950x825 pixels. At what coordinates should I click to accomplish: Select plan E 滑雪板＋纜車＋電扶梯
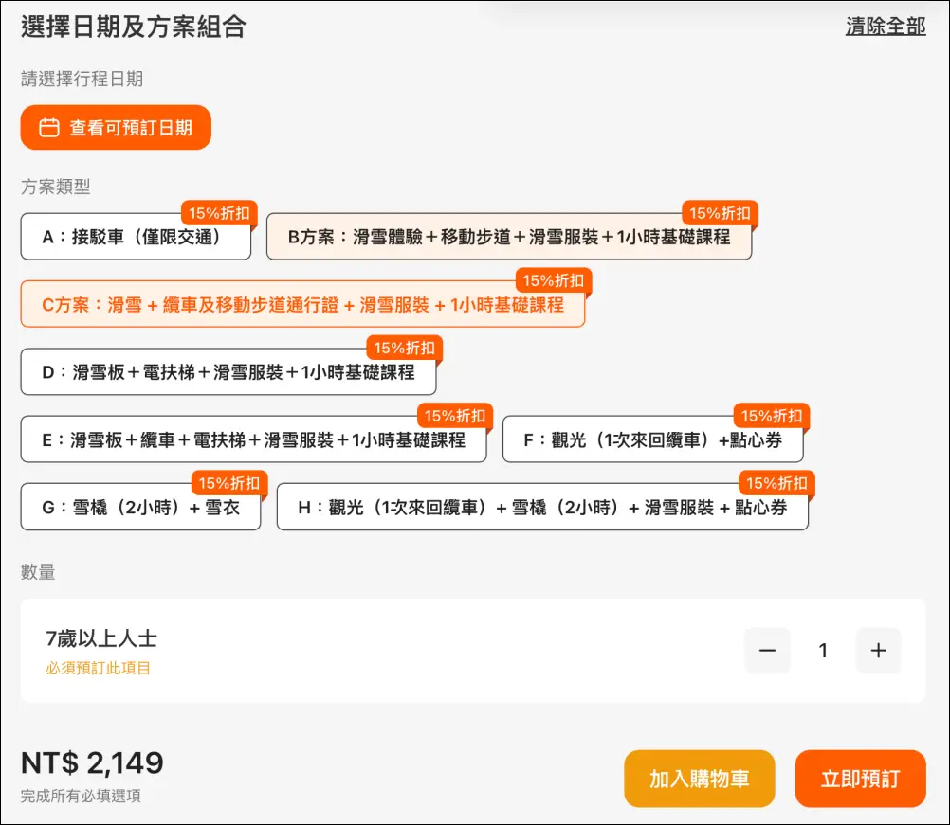[253, 440]
